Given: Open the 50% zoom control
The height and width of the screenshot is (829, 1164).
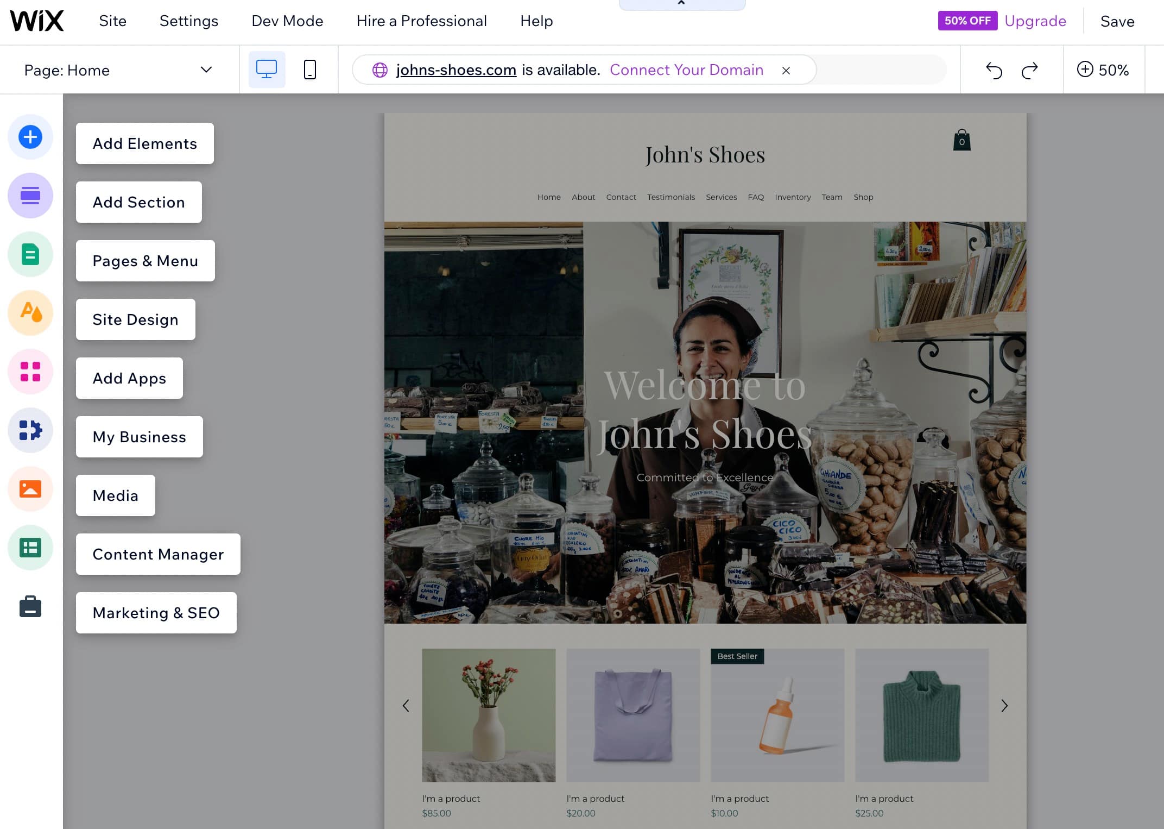Looking at the screenshot, I should [x=1103, y=70].
